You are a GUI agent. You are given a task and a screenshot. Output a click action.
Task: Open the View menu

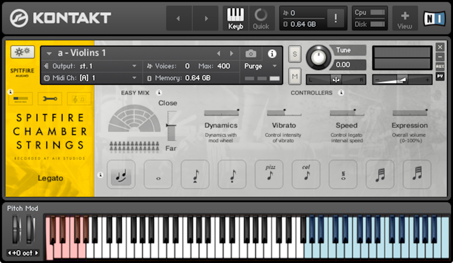[x=405, y=18]
